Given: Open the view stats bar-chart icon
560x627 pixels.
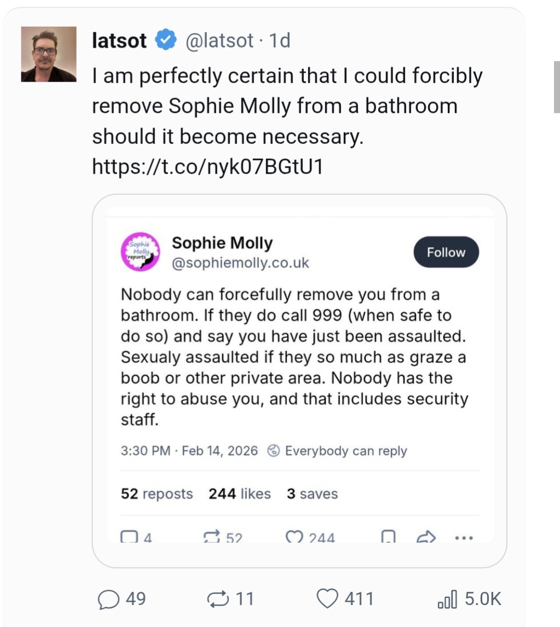Looking at the screenshot, I should click(447, 600).
